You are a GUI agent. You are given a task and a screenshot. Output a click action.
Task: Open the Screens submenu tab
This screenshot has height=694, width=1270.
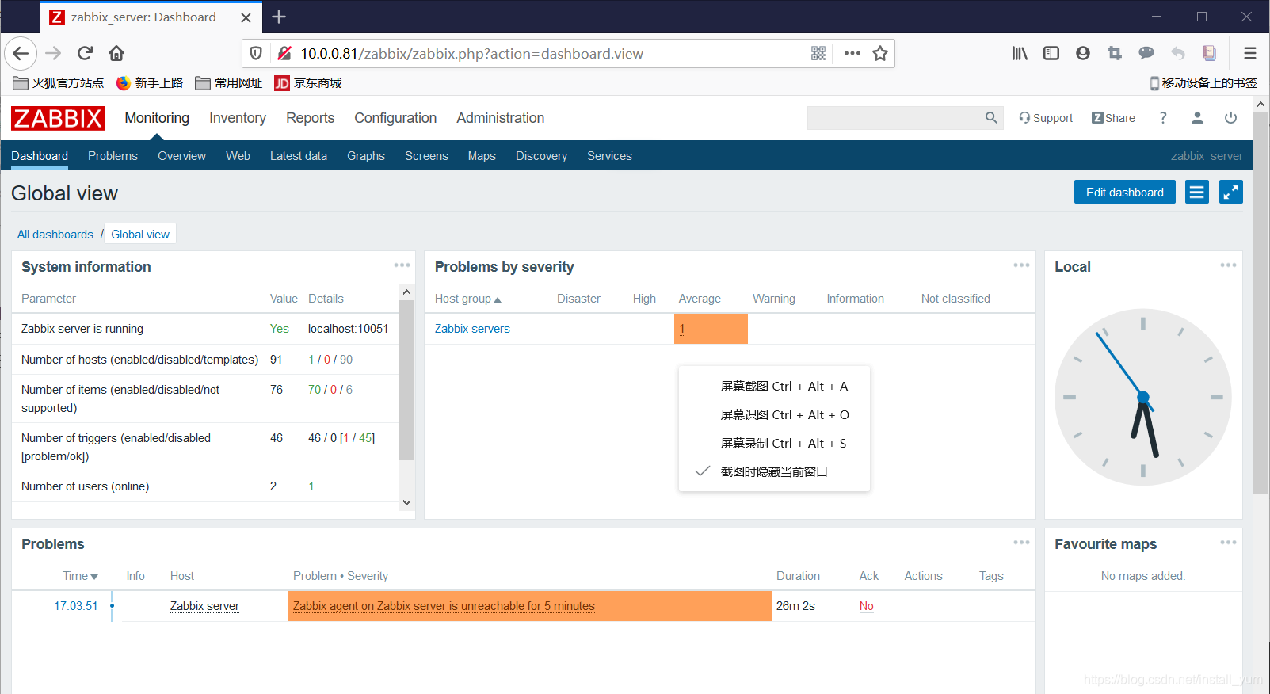(426, 156)
